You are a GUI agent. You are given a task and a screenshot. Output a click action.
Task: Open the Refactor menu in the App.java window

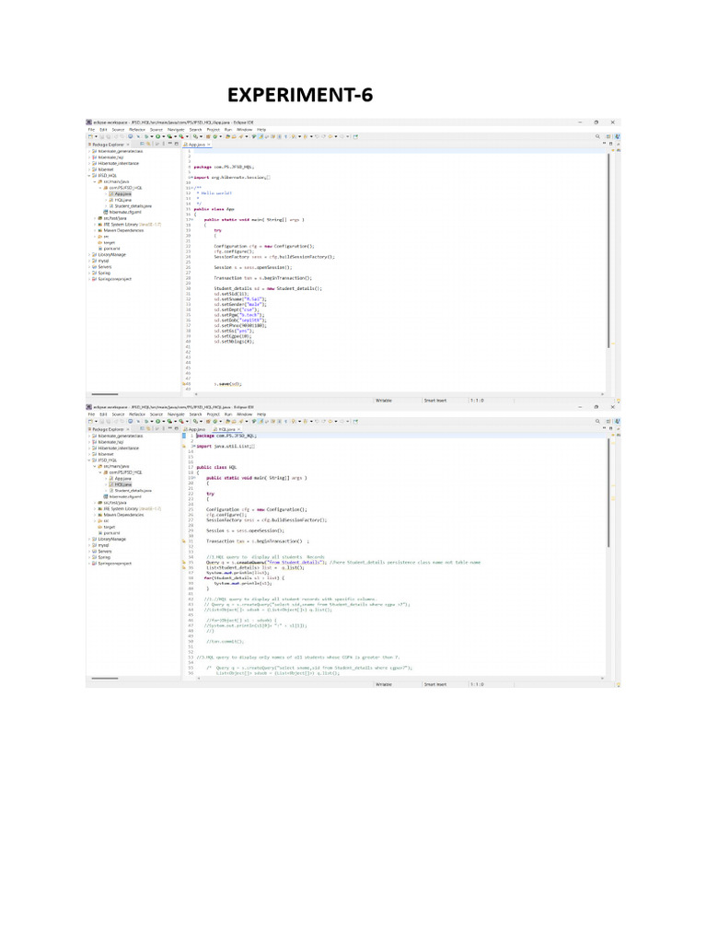(137, 130)
